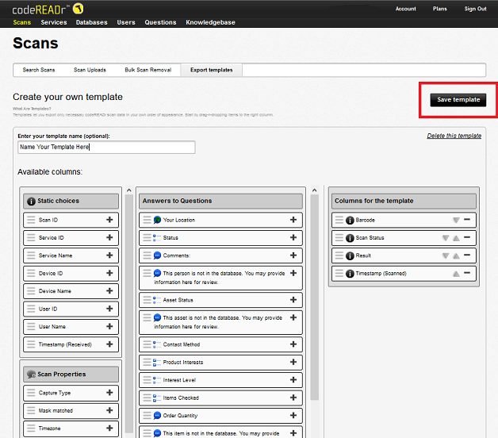This screenshot has width=498, height=438.
Task: Add Comments answer via plus icon
Action: pos(293,255)
